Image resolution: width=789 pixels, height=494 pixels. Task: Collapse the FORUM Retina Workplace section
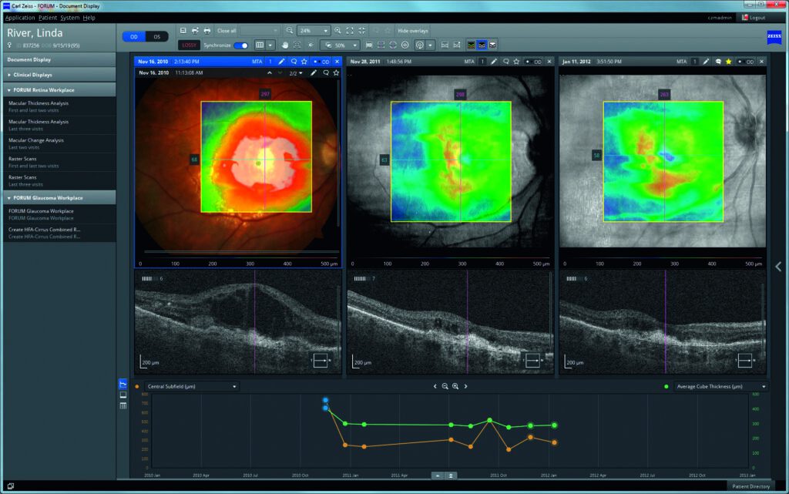click(x=59, y=89)
